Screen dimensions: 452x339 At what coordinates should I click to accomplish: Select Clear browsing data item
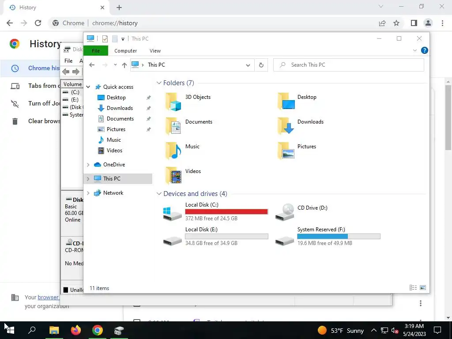30,121
